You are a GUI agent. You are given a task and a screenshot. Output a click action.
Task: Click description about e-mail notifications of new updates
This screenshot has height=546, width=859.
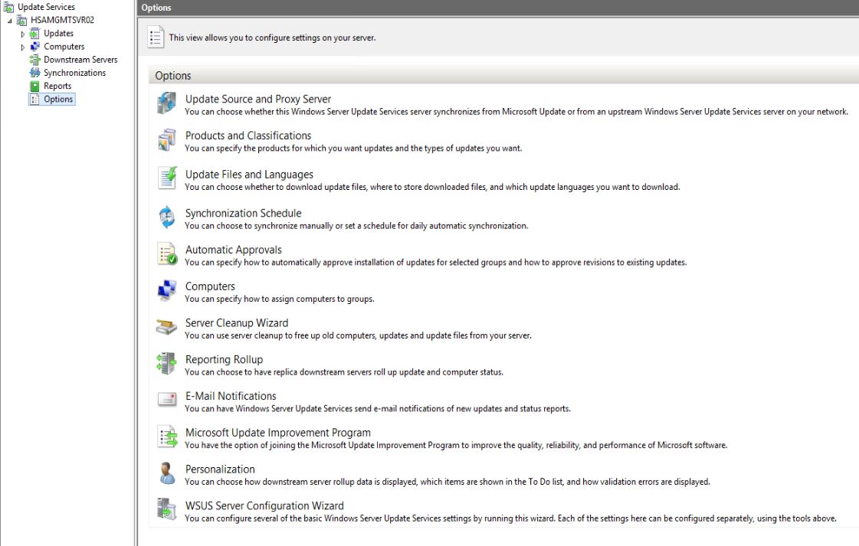point(378,408)
